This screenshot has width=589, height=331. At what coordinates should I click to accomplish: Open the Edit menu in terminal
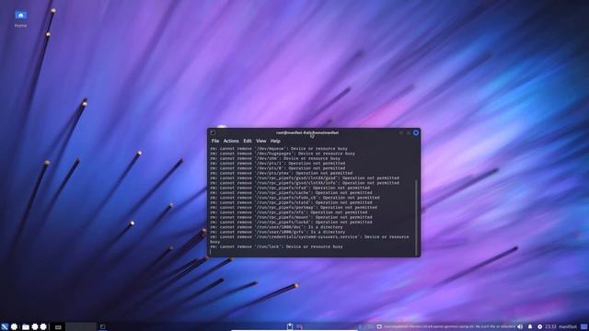pos(248,141)
